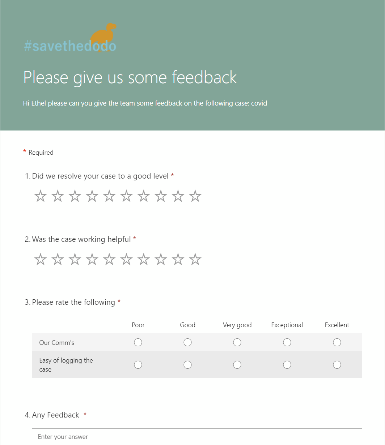Mark Easy of logging the case as Excellent
Image resolution: width=385 pixels, height=445 pixels.
tap(337, 365)
